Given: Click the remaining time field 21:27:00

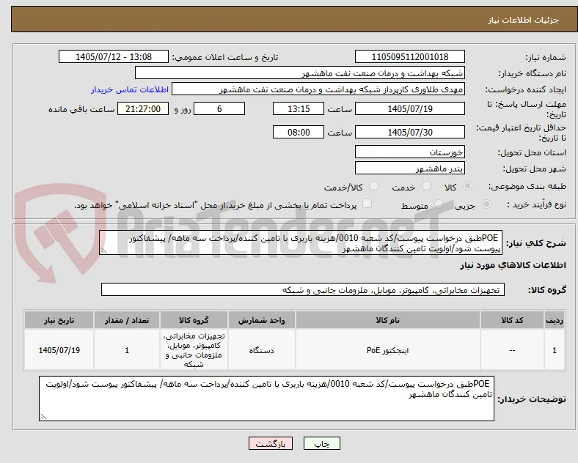Looking at the screenshot, I should (143, 109).
